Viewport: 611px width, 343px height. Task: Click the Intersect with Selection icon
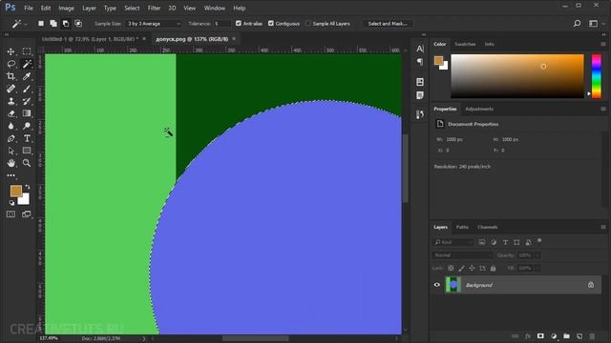78,24
